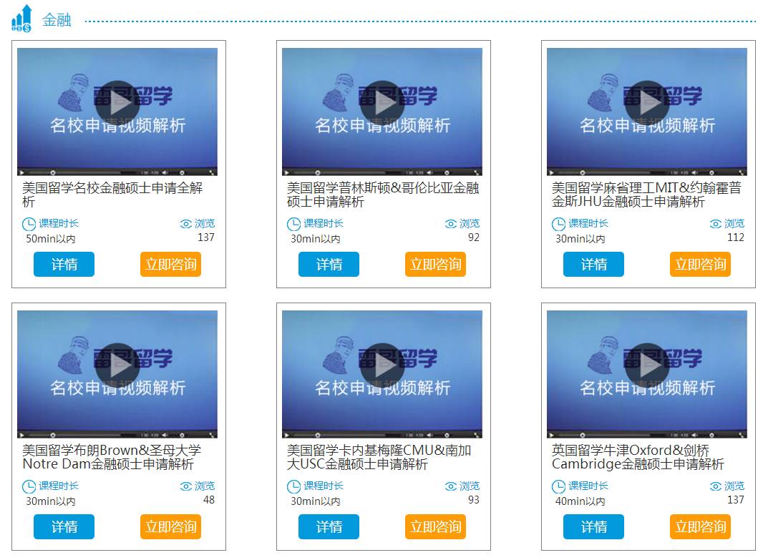Play the 美国留学名校金融硕士申请全解析 video
Screen dimensions: 763x555
coord(117,103)
